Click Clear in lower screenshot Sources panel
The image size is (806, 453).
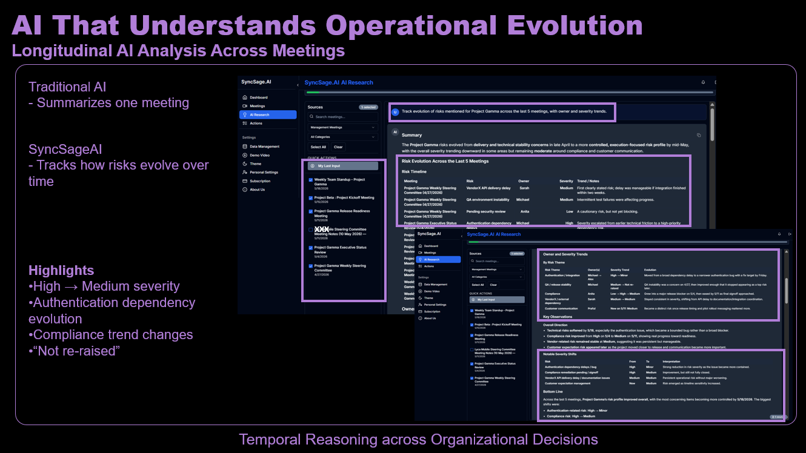click(493, 285)
